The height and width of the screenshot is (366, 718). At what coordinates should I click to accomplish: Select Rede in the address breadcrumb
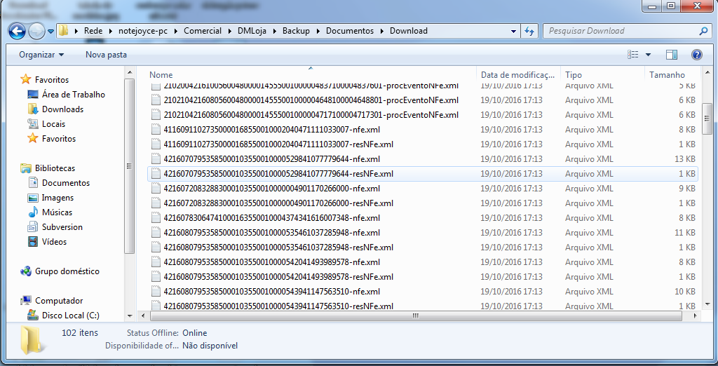point(93,31)
